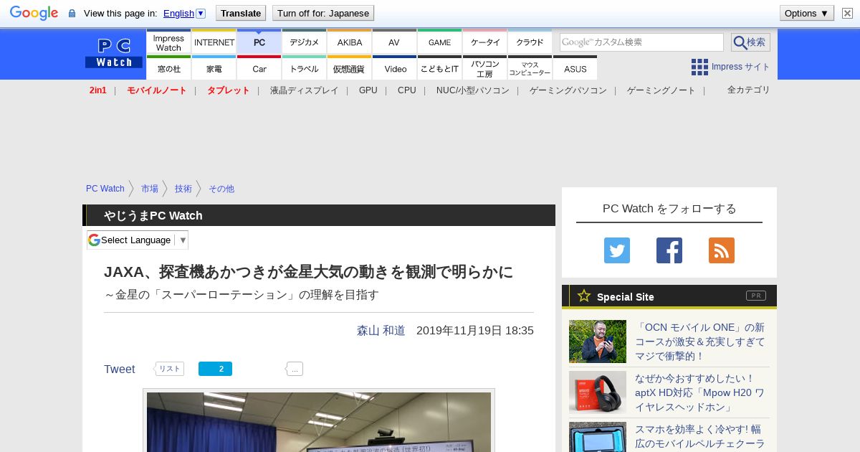Open the 全カテゴリ link

749,90
